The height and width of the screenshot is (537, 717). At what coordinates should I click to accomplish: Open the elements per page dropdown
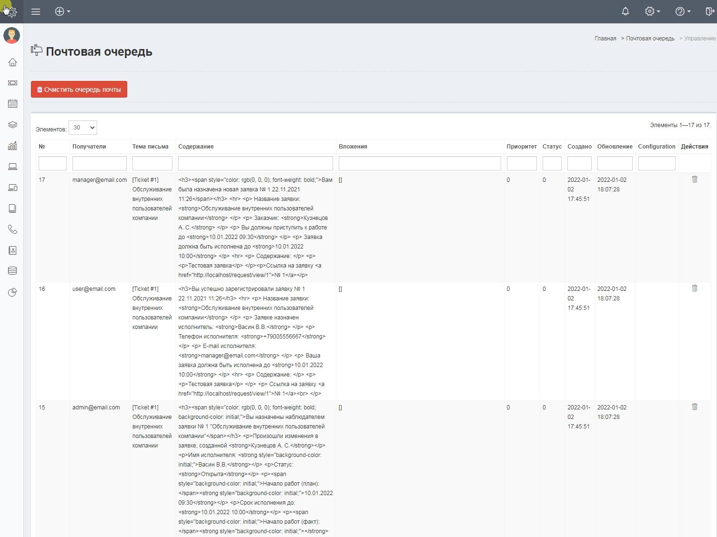(83, 128)
